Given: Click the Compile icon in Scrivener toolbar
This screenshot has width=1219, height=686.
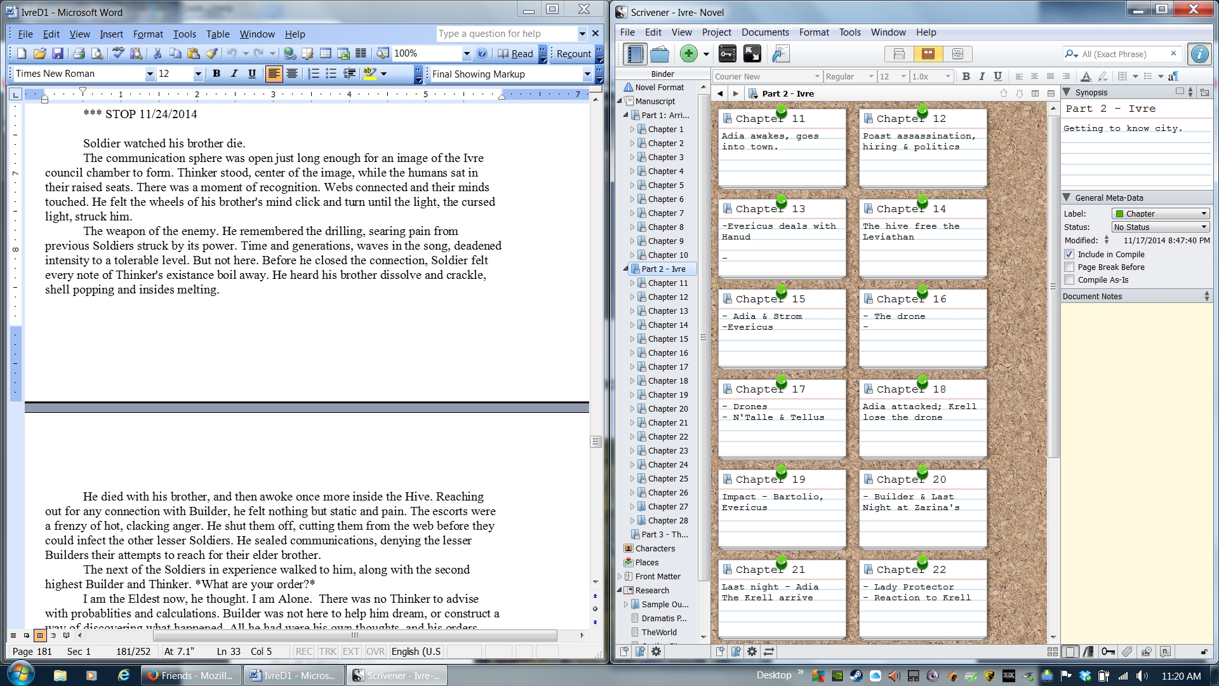Looking at the screenshot, I should pos(780,54).
